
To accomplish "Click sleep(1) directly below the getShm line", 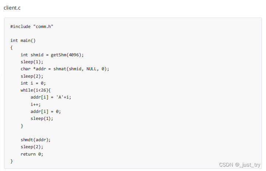I will pyautogui.click(x=32, y=62).
